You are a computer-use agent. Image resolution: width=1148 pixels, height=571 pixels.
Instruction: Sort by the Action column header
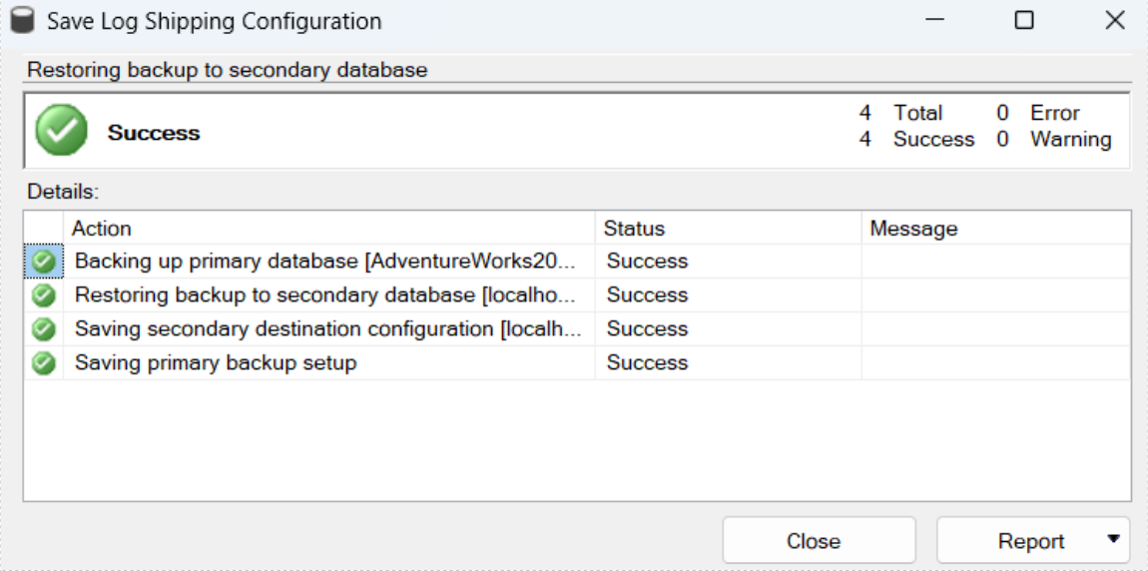pyautogui.click(x=327, y=229)
